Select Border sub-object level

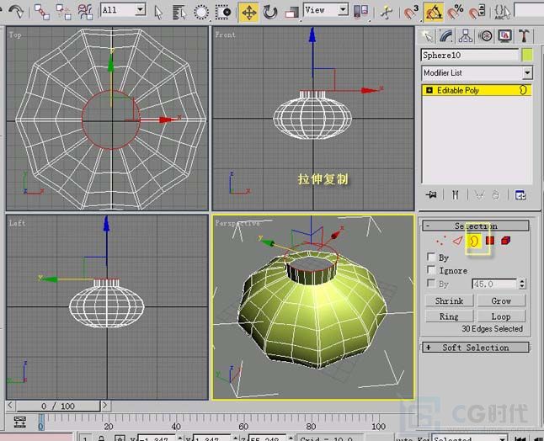pyautogui.click(x=474, y=241)
